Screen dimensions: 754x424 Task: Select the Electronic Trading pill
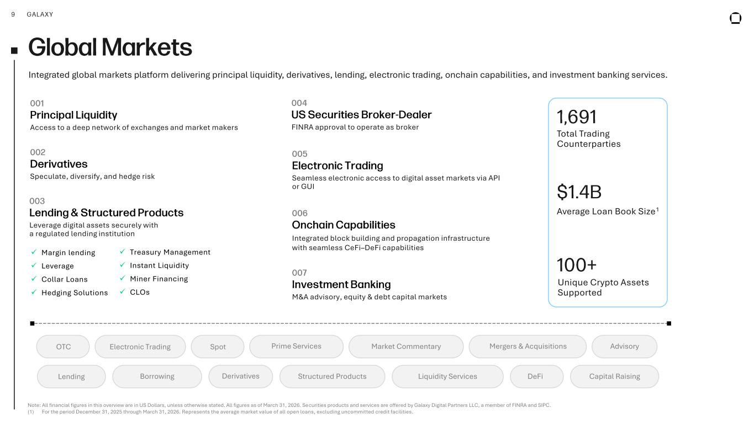140,347
